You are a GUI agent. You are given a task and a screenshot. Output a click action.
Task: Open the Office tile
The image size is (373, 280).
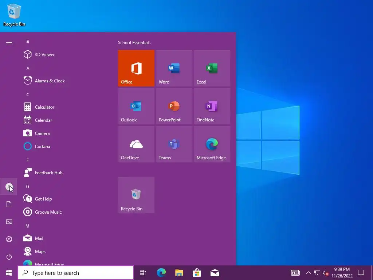pyautogui.click(x=136, y=68)
